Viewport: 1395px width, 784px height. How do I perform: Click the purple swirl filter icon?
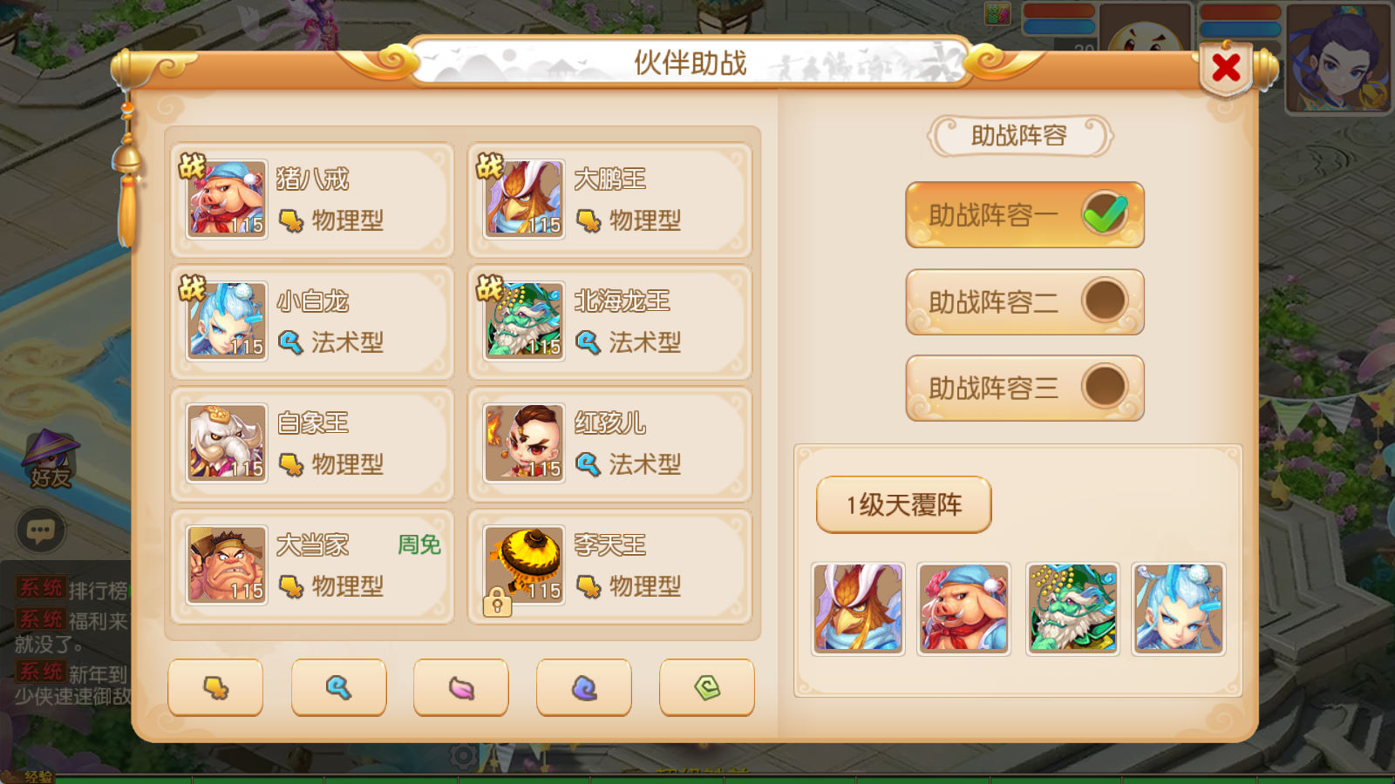584,687
